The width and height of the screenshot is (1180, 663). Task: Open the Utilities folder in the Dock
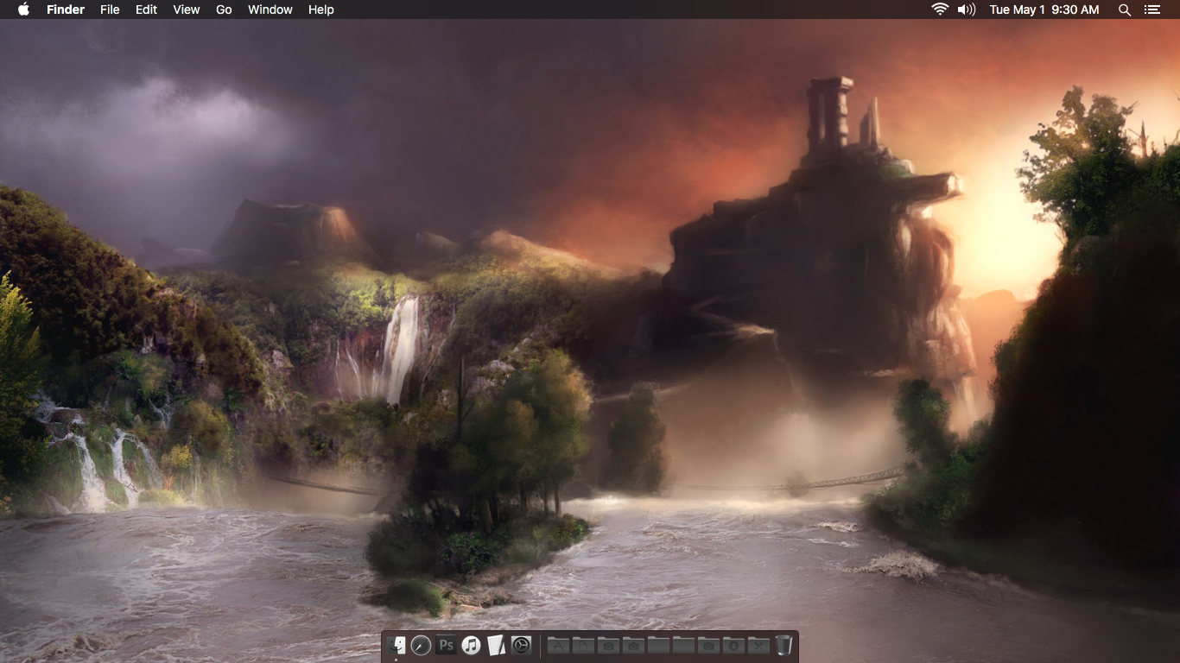[758, 645]
